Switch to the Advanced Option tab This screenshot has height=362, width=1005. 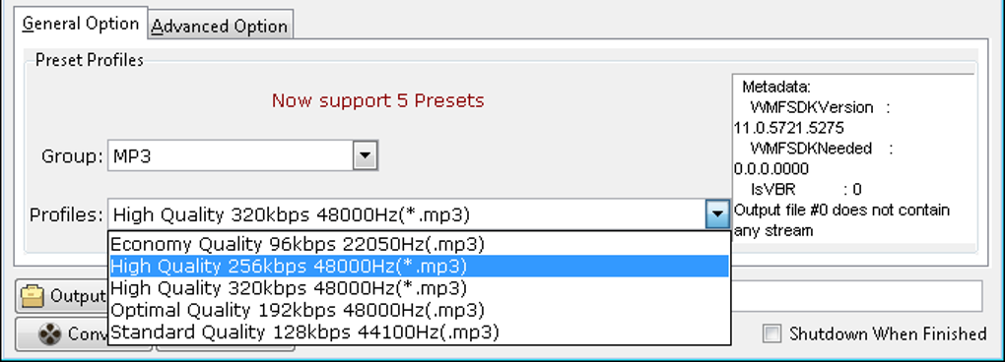coord(221,27)
